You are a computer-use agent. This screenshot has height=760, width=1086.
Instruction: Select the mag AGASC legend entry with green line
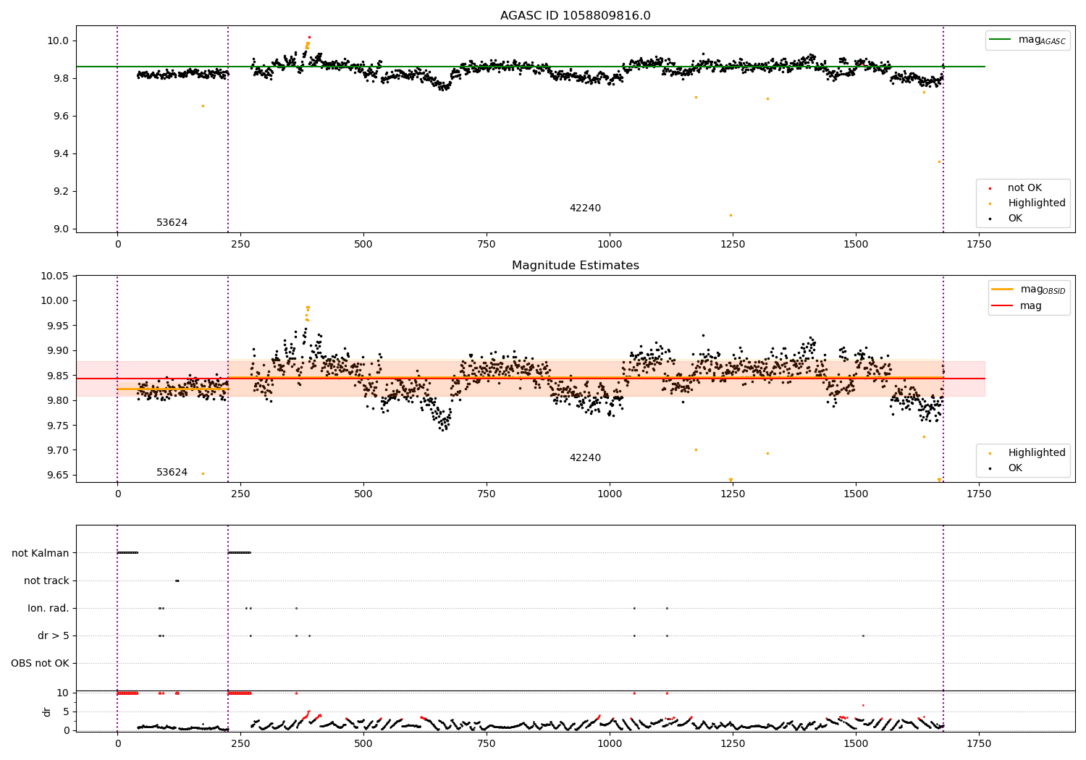1027,40
